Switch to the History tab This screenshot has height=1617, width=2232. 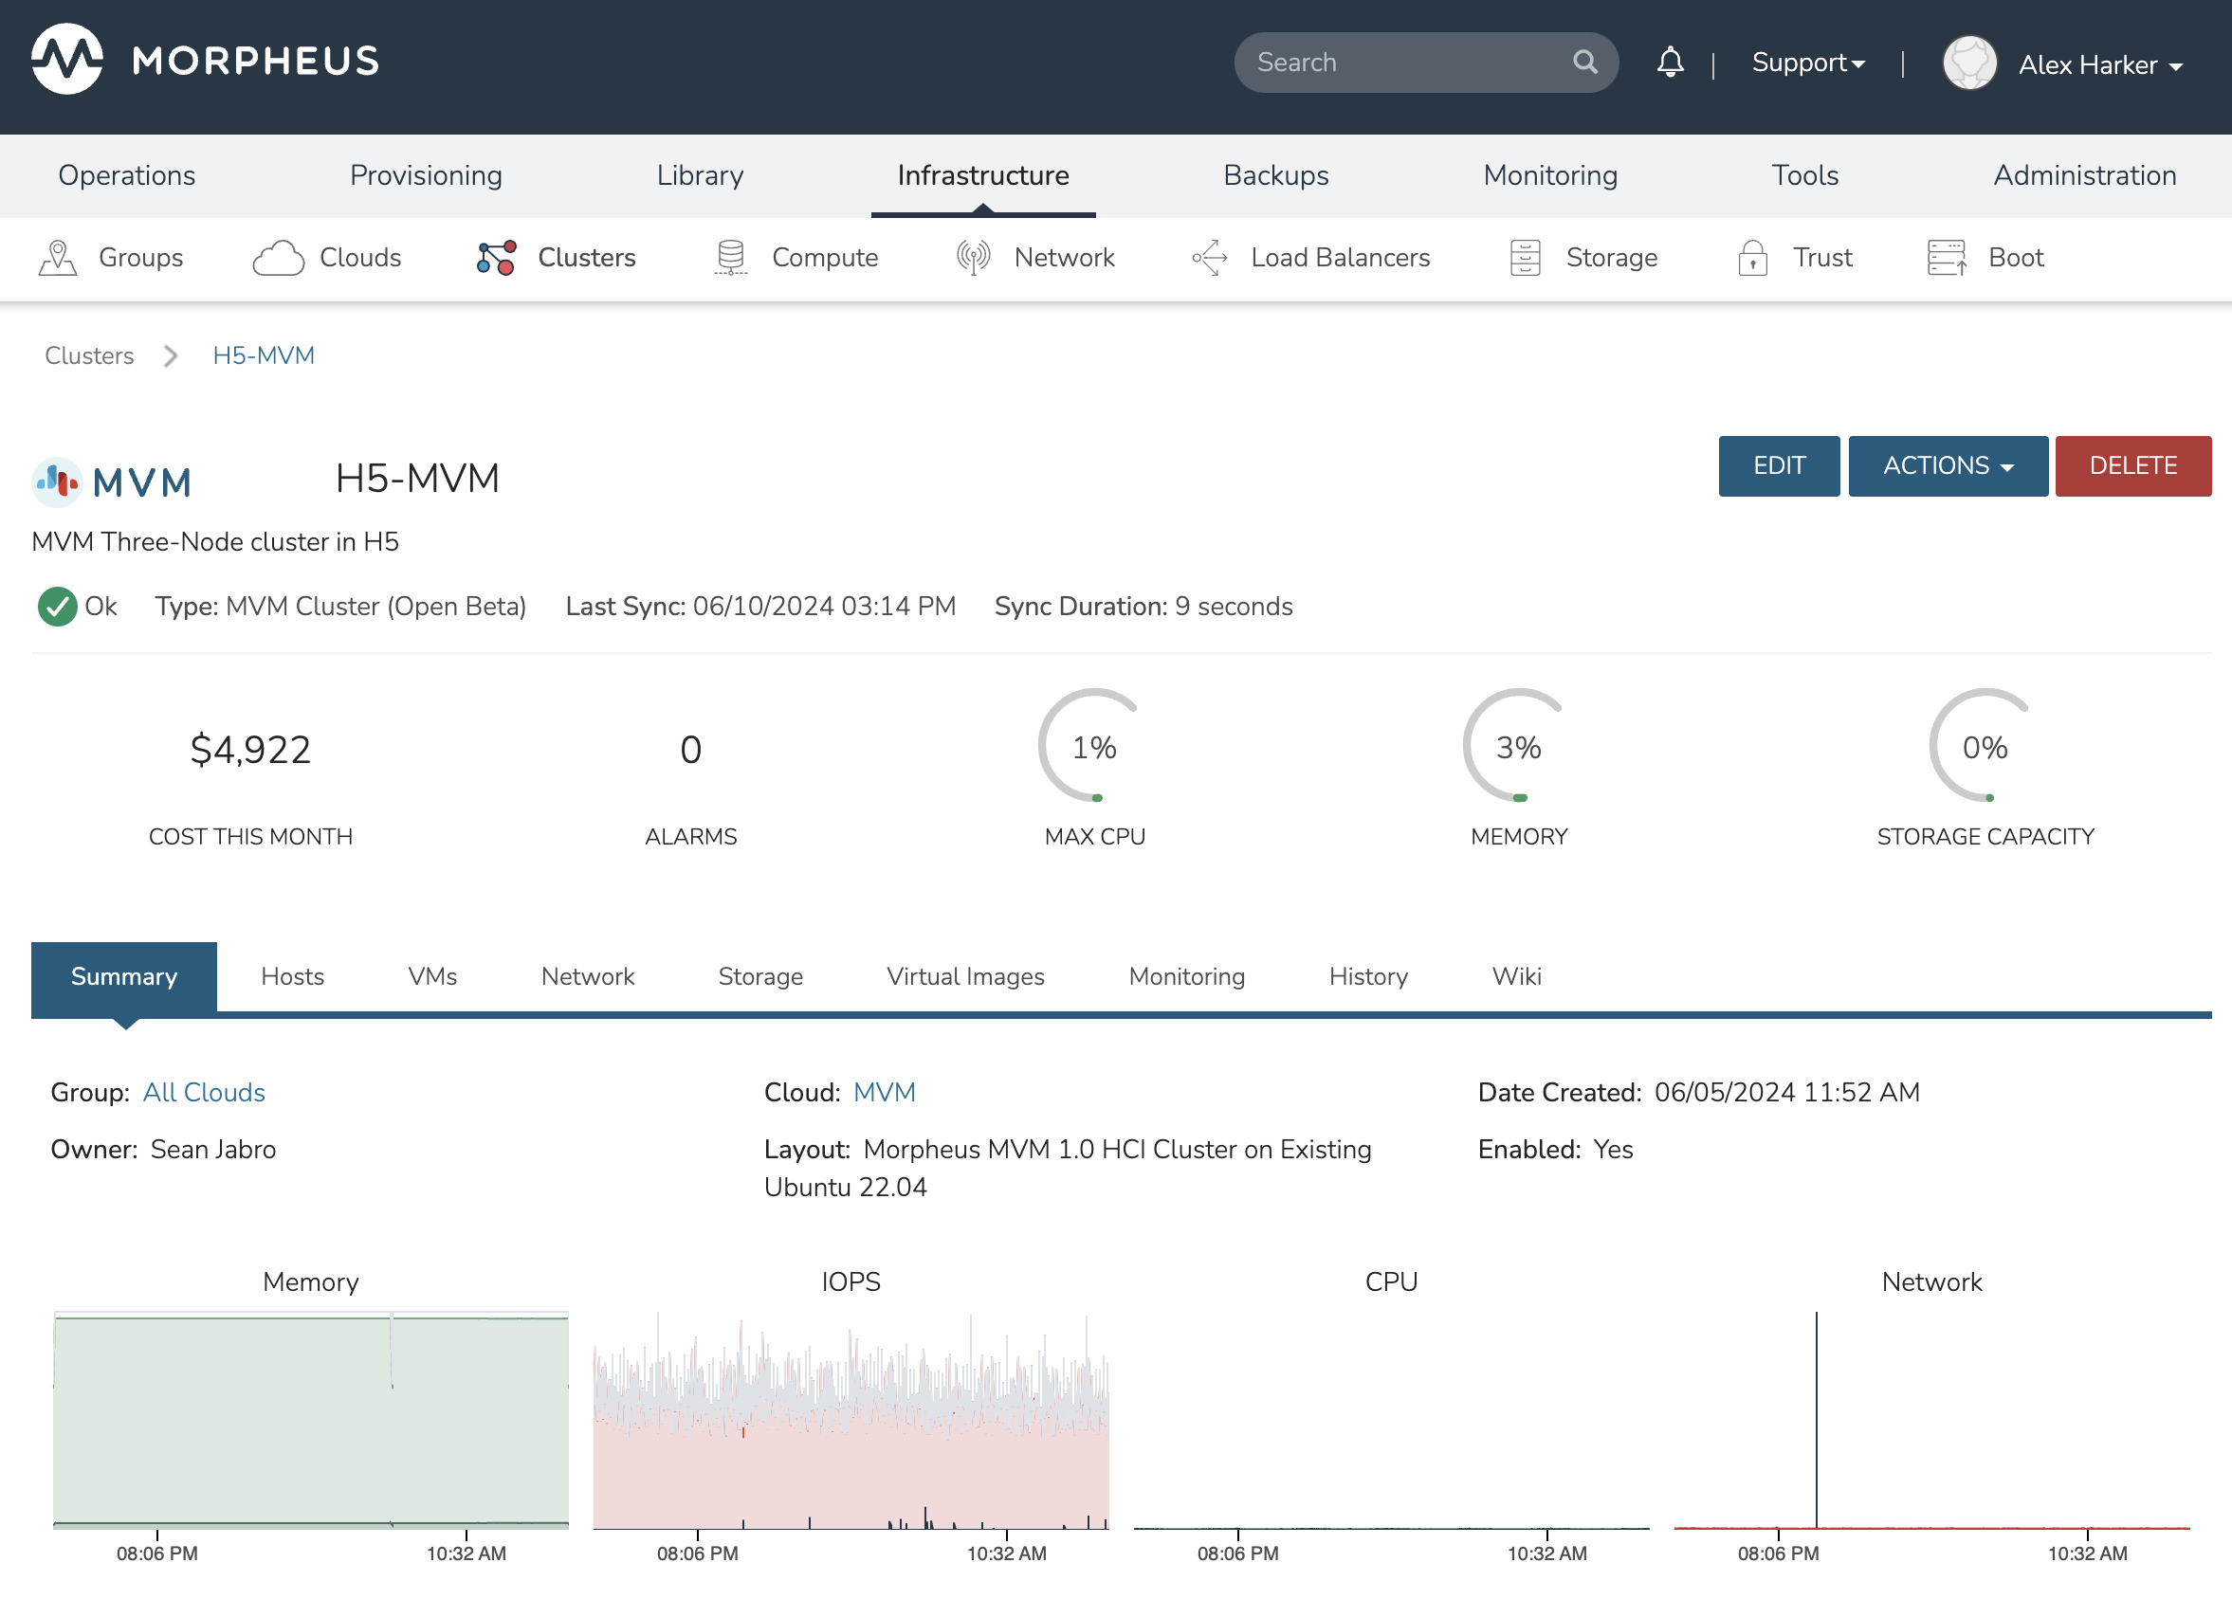point(1368,975)
